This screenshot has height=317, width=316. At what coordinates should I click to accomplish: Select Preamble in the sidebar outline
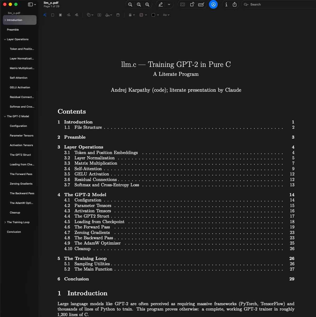tap(13, 30)
